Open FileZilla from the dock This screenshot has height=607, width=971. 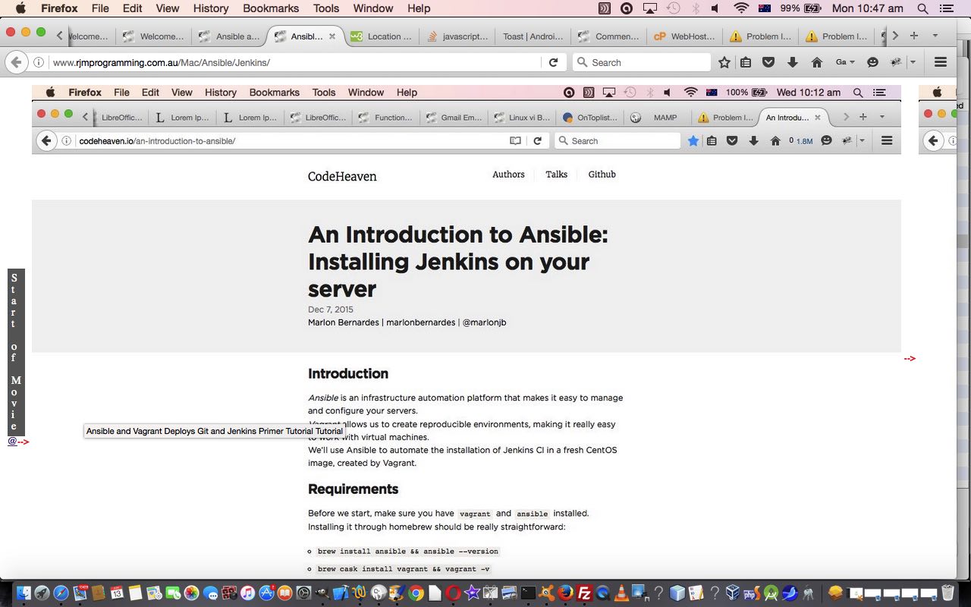584,593
